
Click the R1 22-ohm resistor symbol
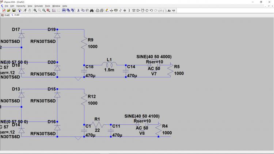click(97, 125)
